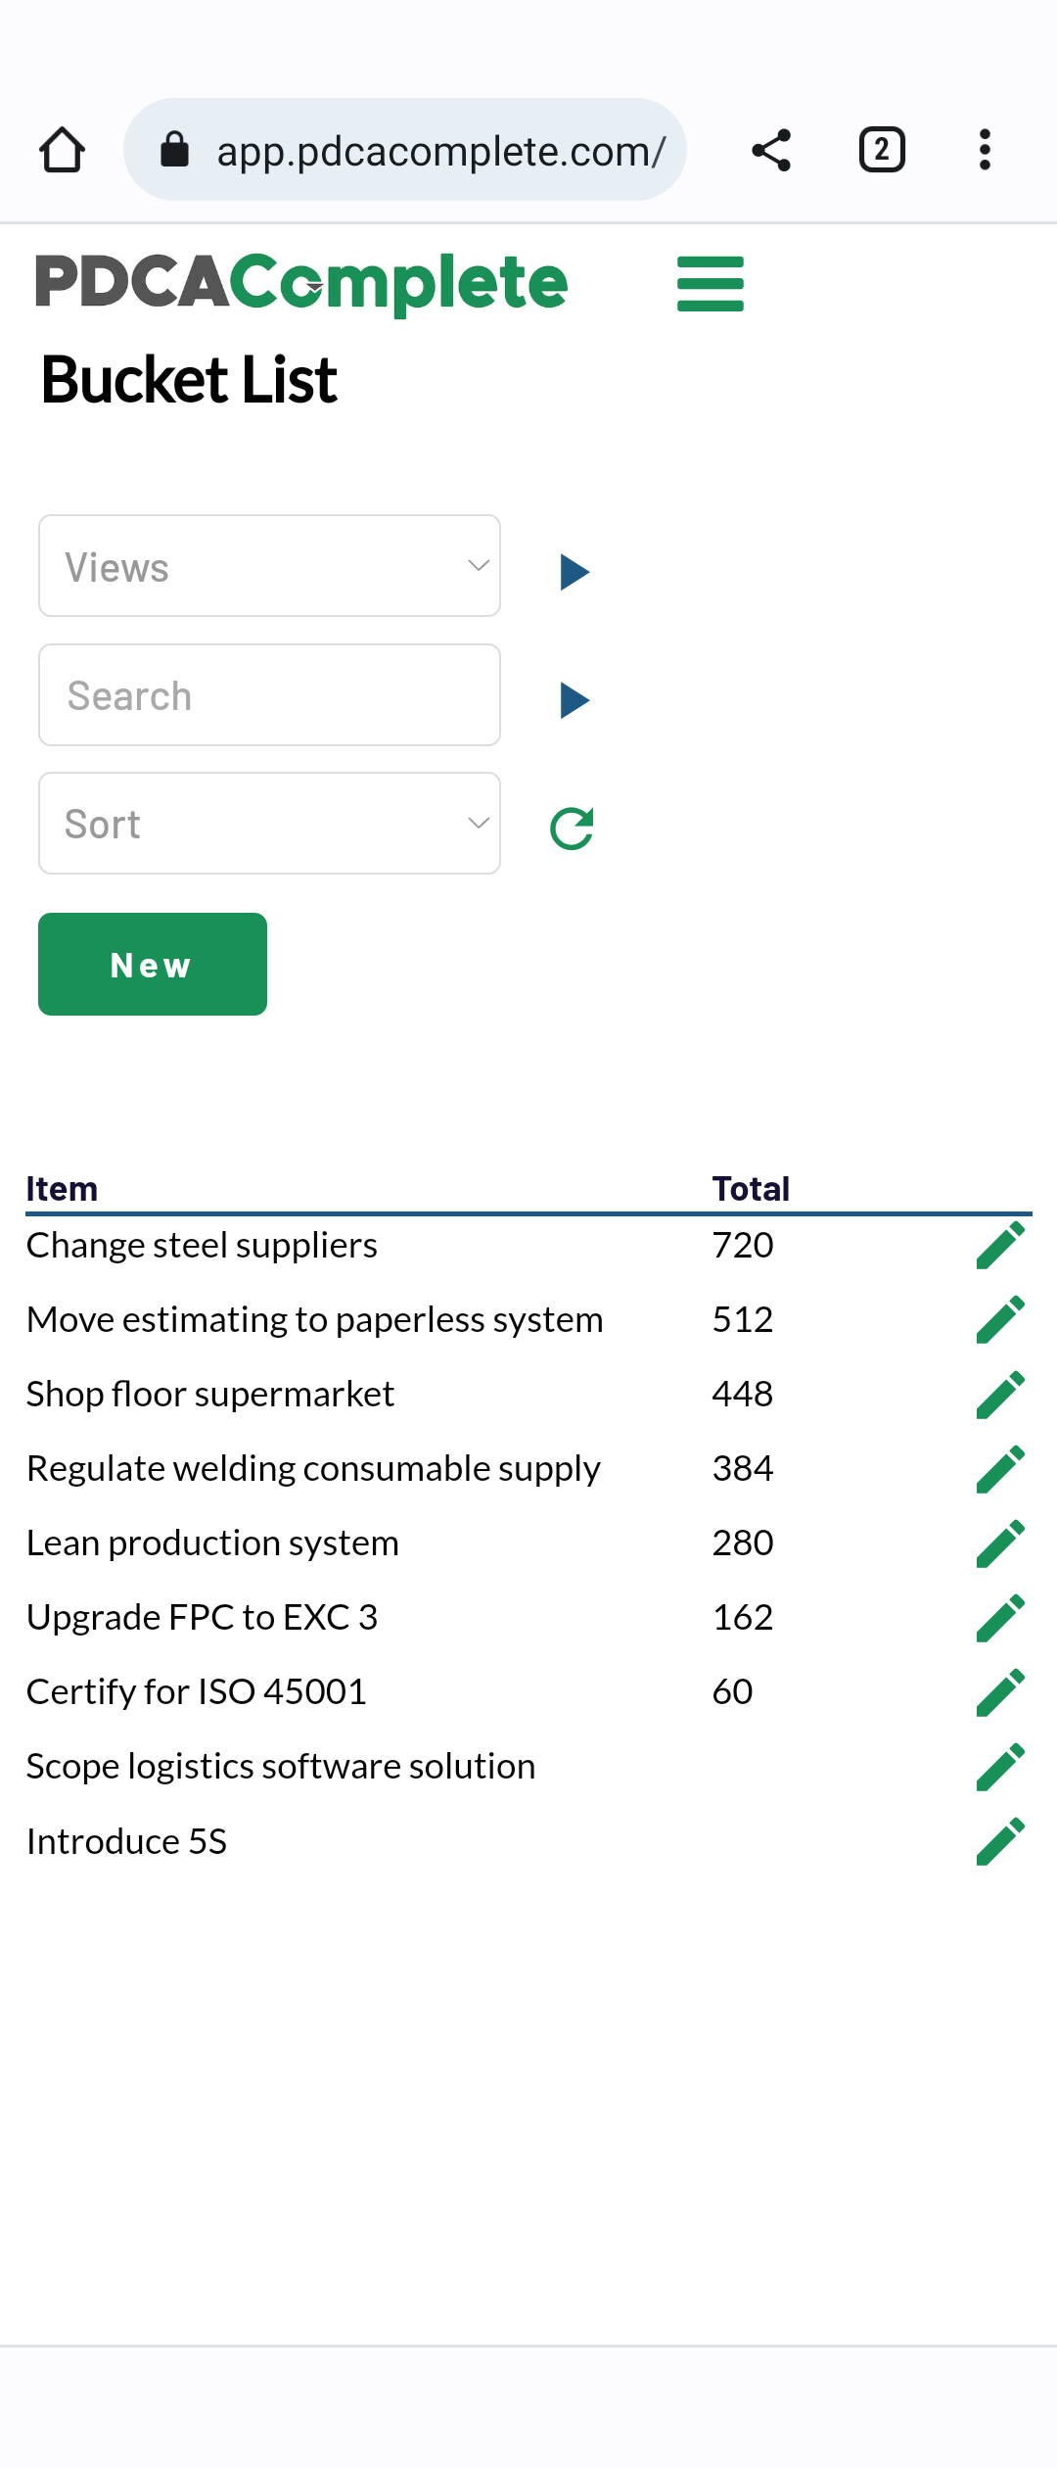The width and height of the screenshot is (1057, 2468).
Task: Edit the Lean production system item
Action: [x=1000, y=1542]
